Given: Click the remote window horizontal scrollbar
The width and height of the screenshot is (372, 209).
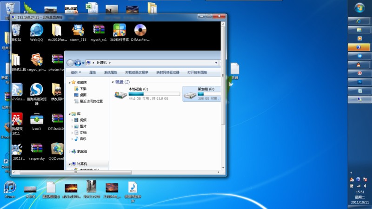Looking at the screenshot, I should pos(75,172).
